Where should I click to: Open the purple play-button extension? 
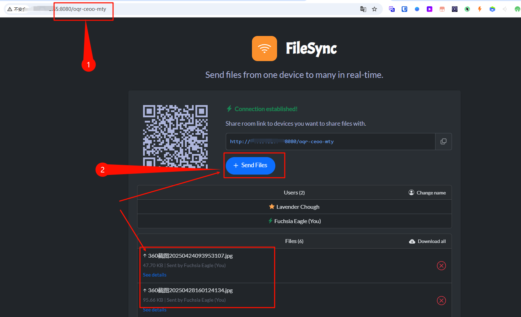[430, 9]
